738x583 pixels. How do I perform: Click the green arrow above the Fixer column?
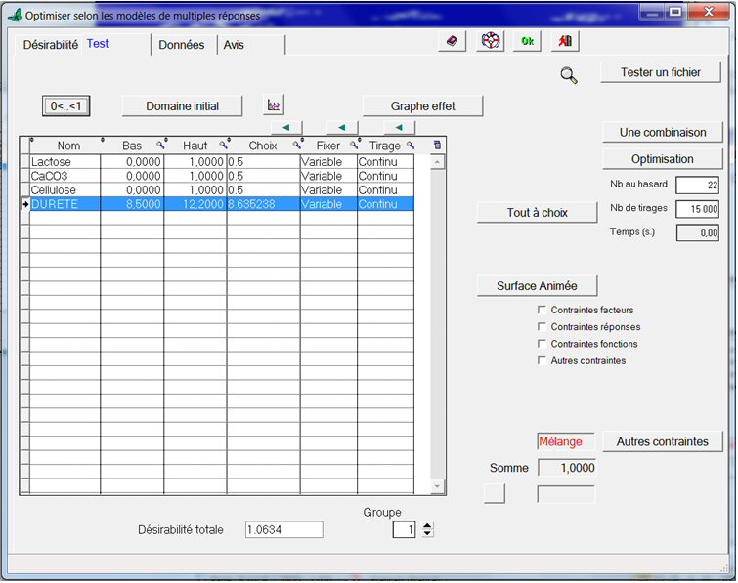pyautogui.click(x=342, y=128)
